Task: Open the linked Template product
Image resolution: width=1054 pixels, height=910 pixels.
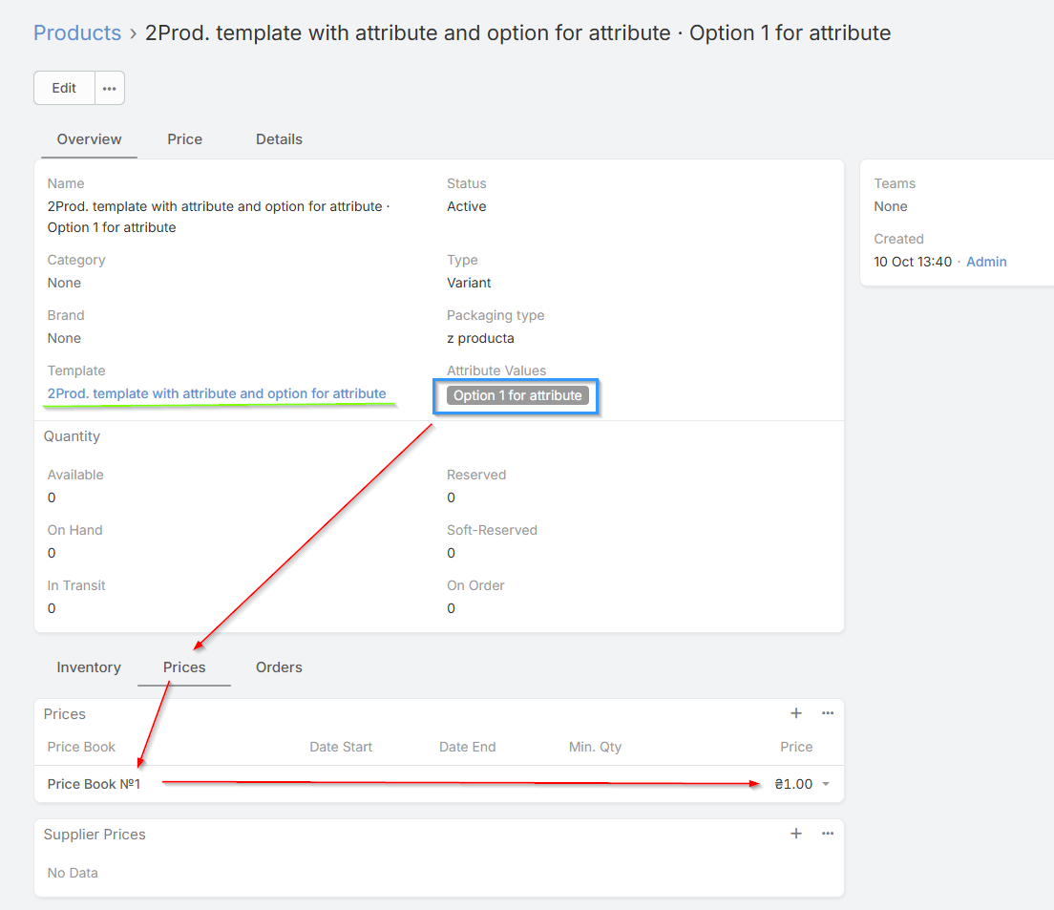Action: [x=217, y=393]
